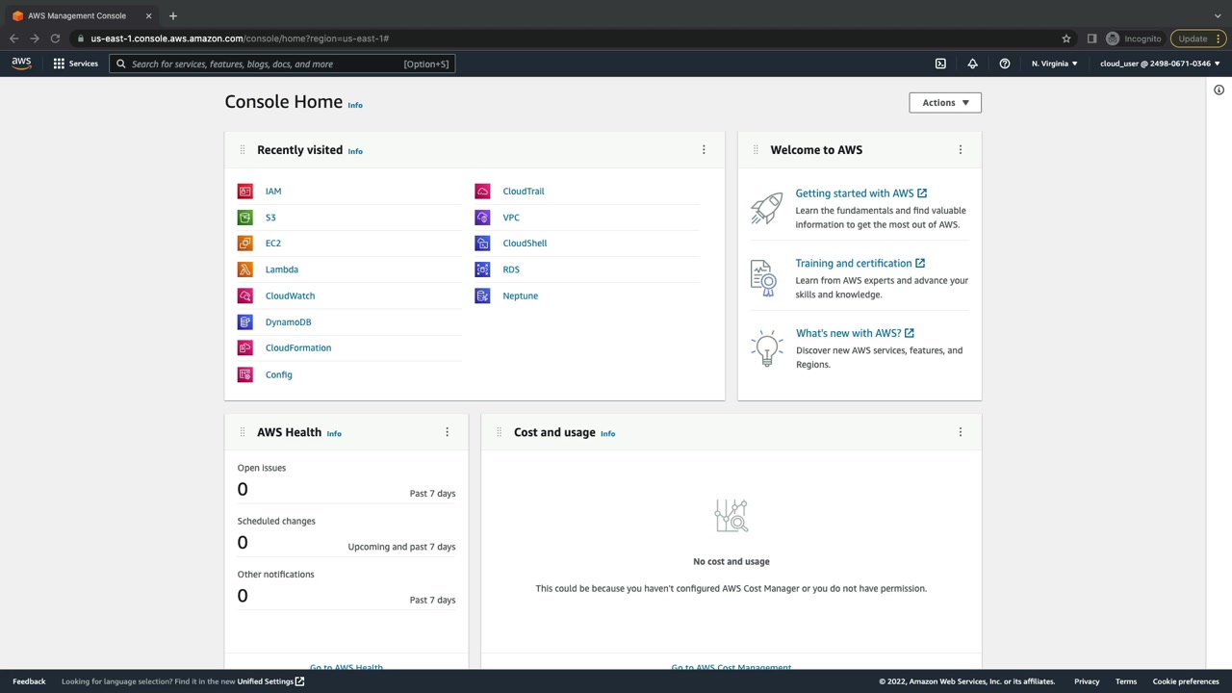Open the CloudShell icon in top navigation bar
Screen dimensions: 1232x693
point(940,64)
